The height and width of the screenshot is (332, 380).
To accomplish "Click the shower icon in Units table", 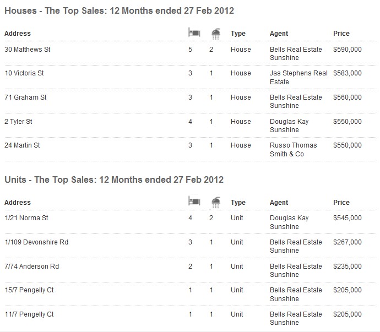I will [x=216, y=203].
